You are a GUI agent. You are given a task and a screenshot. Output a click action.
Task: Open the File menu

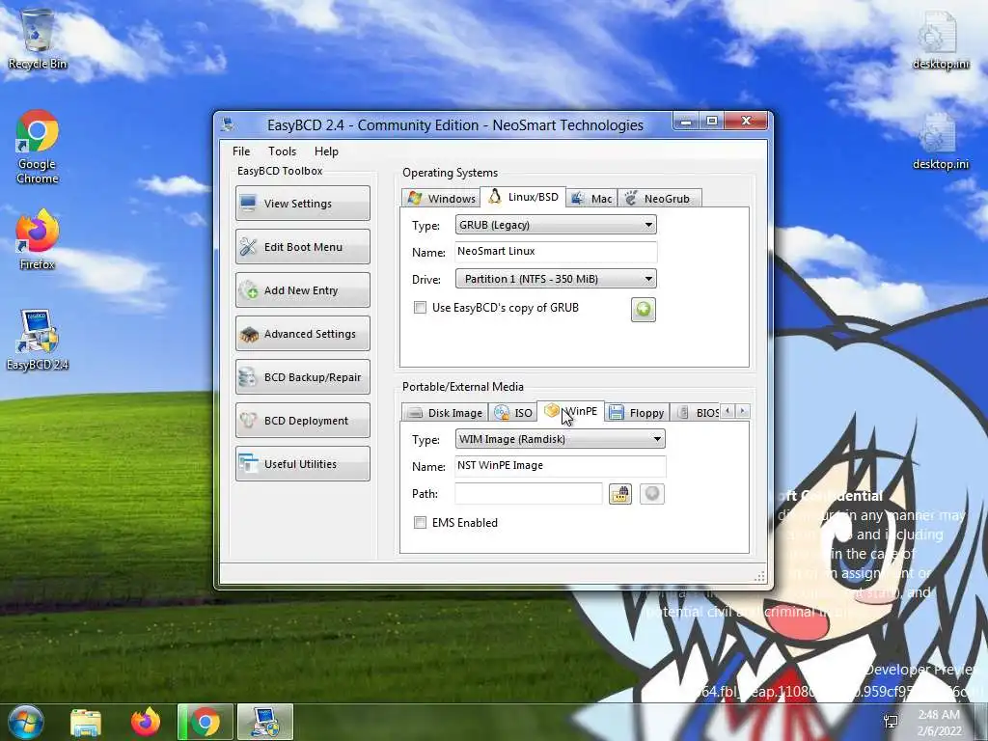[240, 151]
